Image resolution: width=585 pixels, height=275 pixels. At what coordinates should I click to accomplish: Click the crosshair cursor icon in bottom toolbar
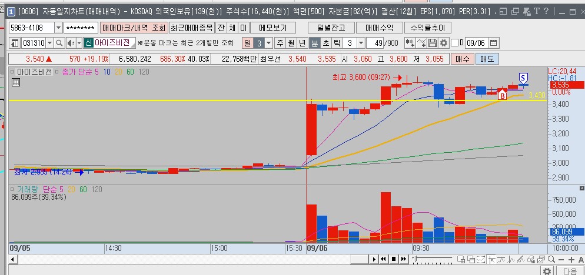click(492, 259)
